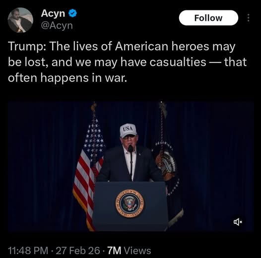The width and height of the screenshot is (261, 258).
Task: Click the phrase "often happens in war"
Action: point(66,78)
